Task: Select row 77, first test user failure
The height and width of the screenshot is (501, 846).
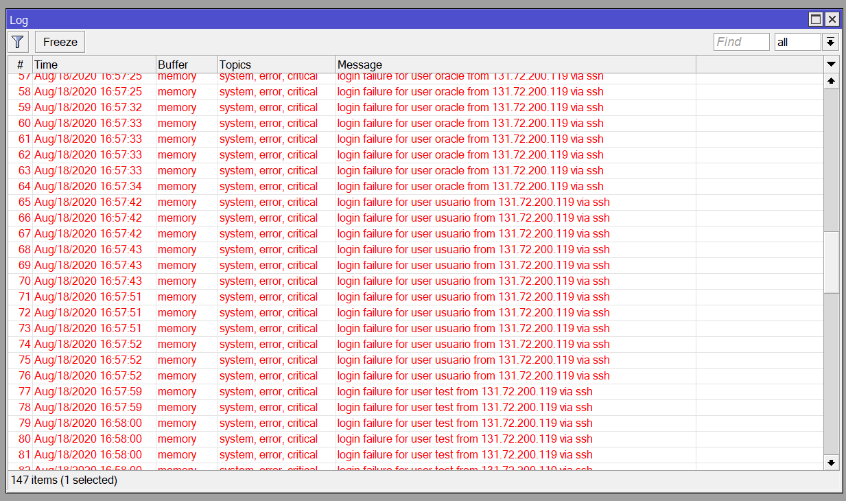Action: tap(415, 392)
